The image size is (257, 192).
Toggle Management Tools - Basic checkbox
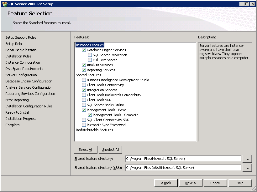[x=84, y=110]
